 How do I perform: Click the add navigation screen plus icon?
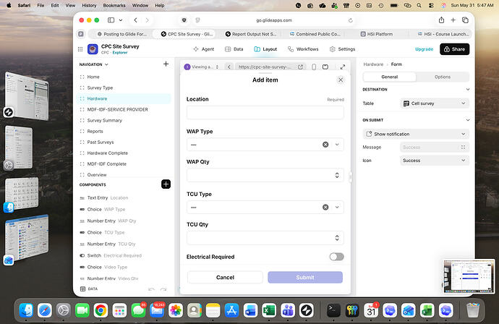click(166, 64)
